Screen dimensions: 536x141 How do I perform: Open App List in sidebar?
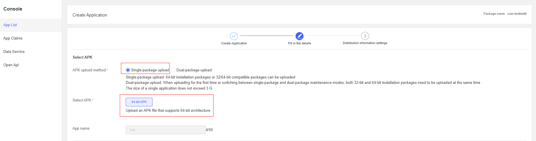(x=10, y=25)
